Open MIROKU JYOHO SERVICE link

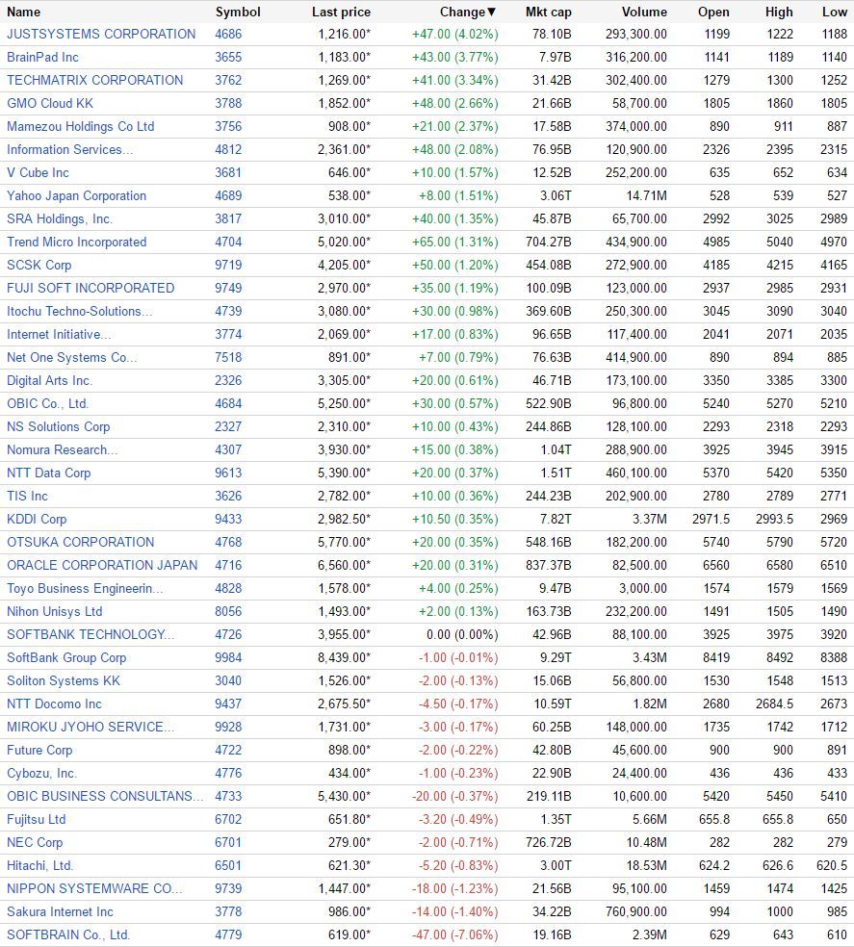(91, 727)
